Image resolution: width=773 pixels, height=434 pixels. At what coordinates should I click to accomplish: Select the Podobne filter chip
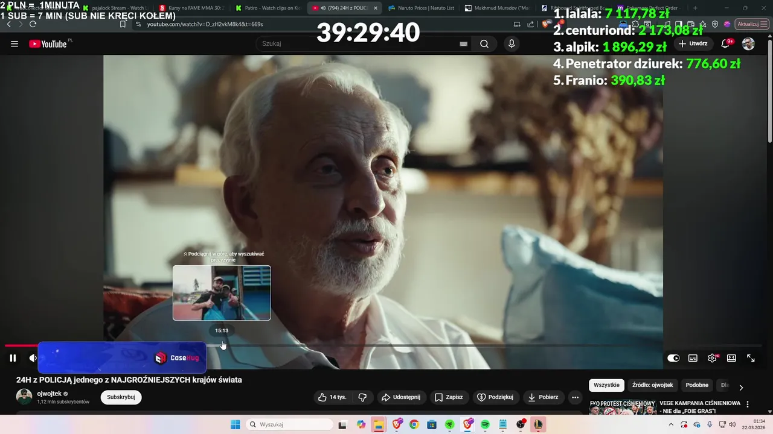(697, 385)
